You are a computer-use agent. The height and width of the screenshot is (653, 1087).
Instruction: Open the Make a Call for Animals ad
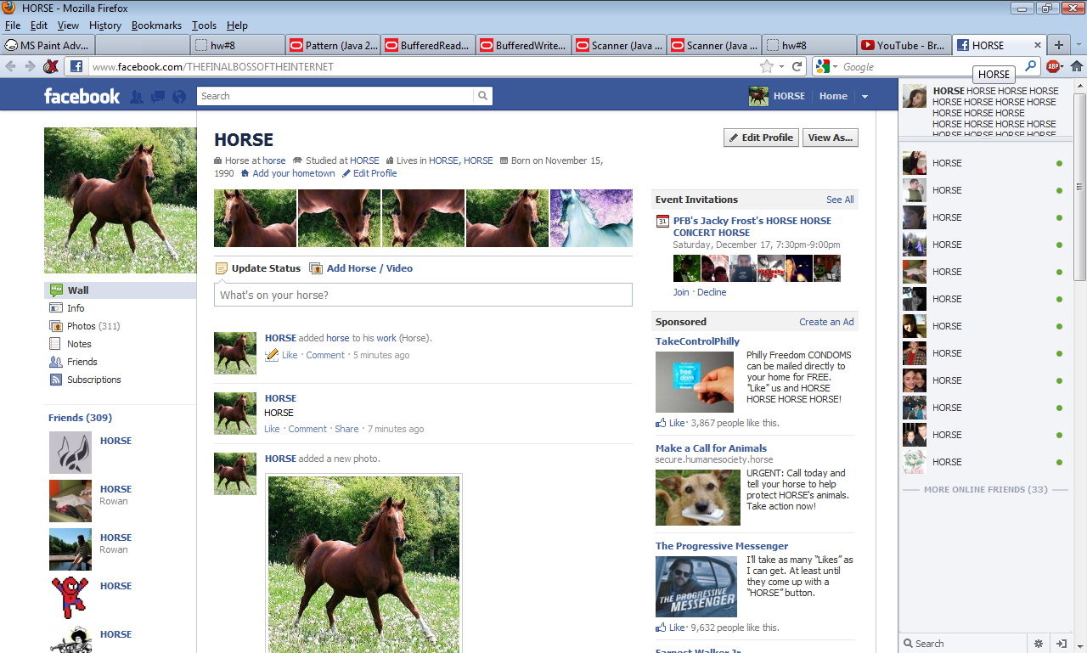(711, 448)
